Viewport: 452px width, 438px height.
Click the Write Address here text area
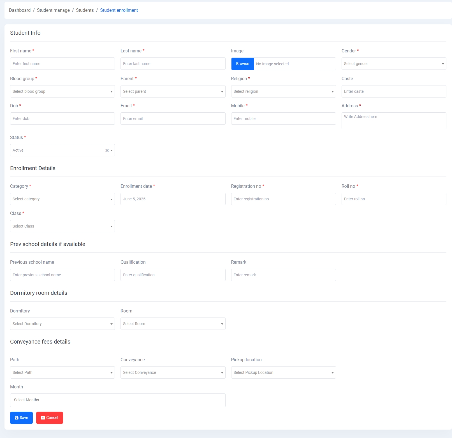pos(393,120)
